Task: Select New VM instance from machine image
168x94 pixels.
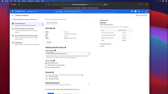Action: point(27,37)
